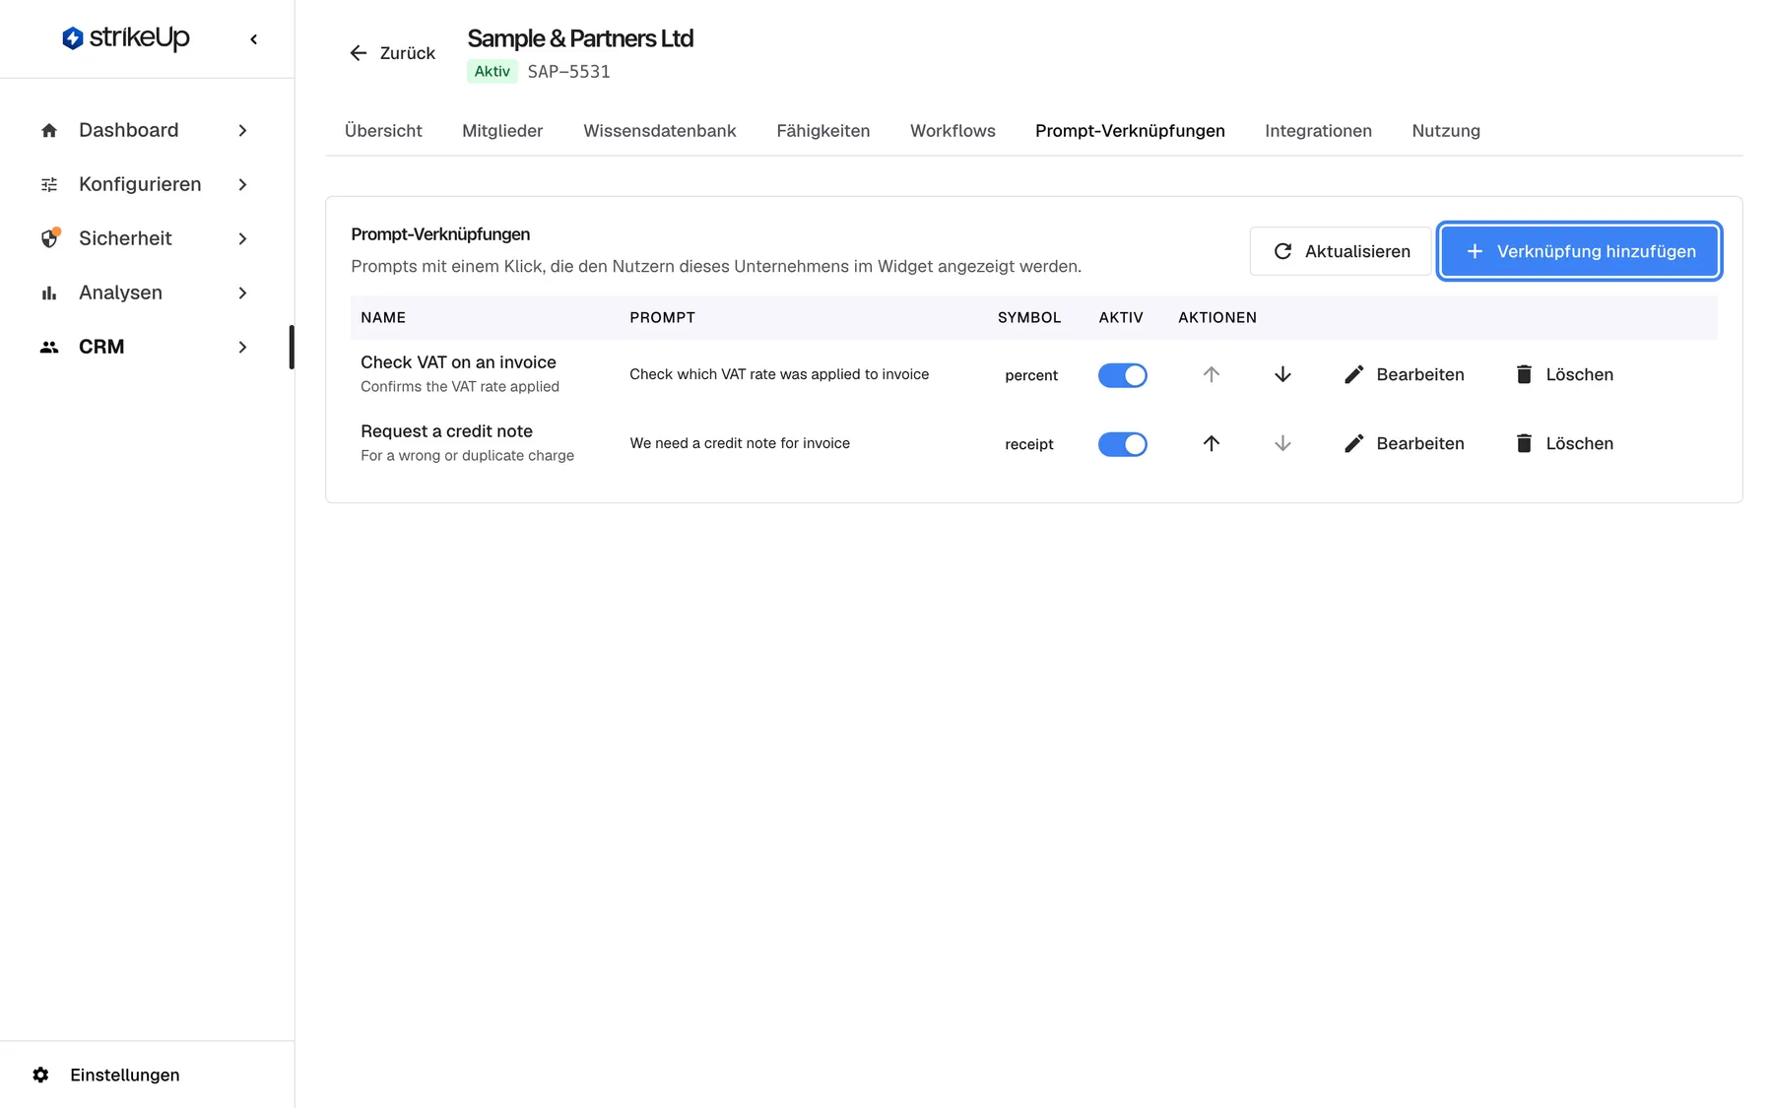The image size is (1773, 1108).
Task: Expand the Analysen submenu chevron
Action: coord(242,293)
